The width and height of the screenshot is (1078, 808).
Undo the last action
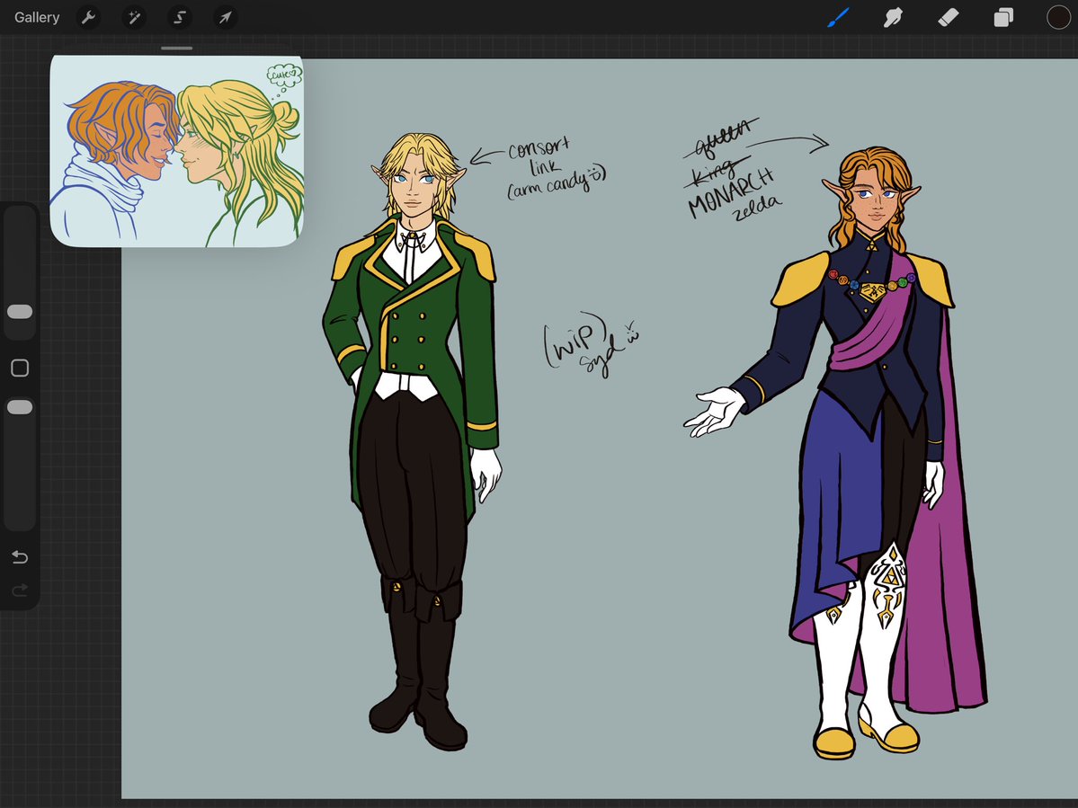click(20, 556)
